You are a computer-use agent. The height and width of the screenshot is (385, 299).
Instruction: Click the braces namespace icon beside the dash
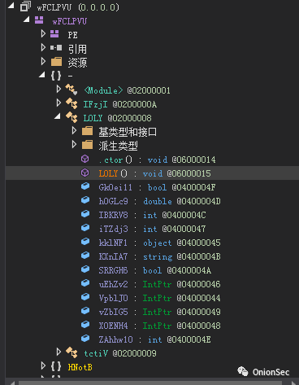tap(56, 76)
